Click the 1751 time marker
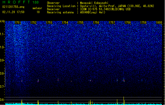This screenshot has height=105, width=165. point(18,23)
